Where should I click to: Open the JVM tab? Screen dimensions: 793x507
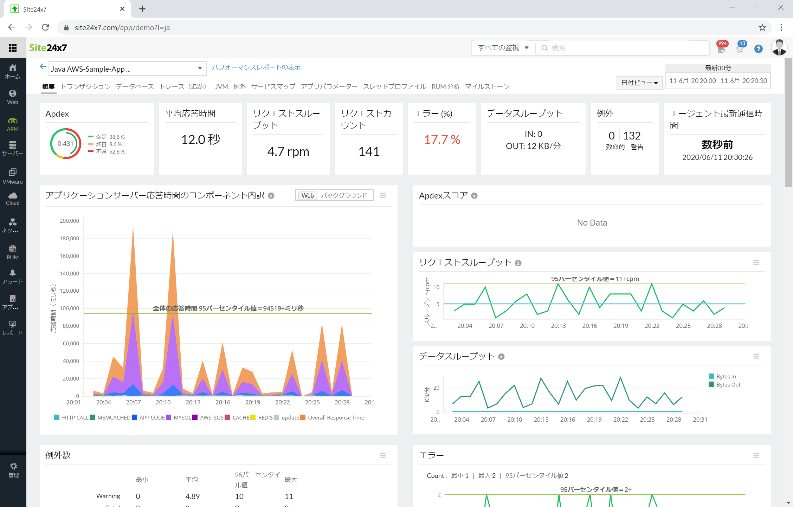221,86
